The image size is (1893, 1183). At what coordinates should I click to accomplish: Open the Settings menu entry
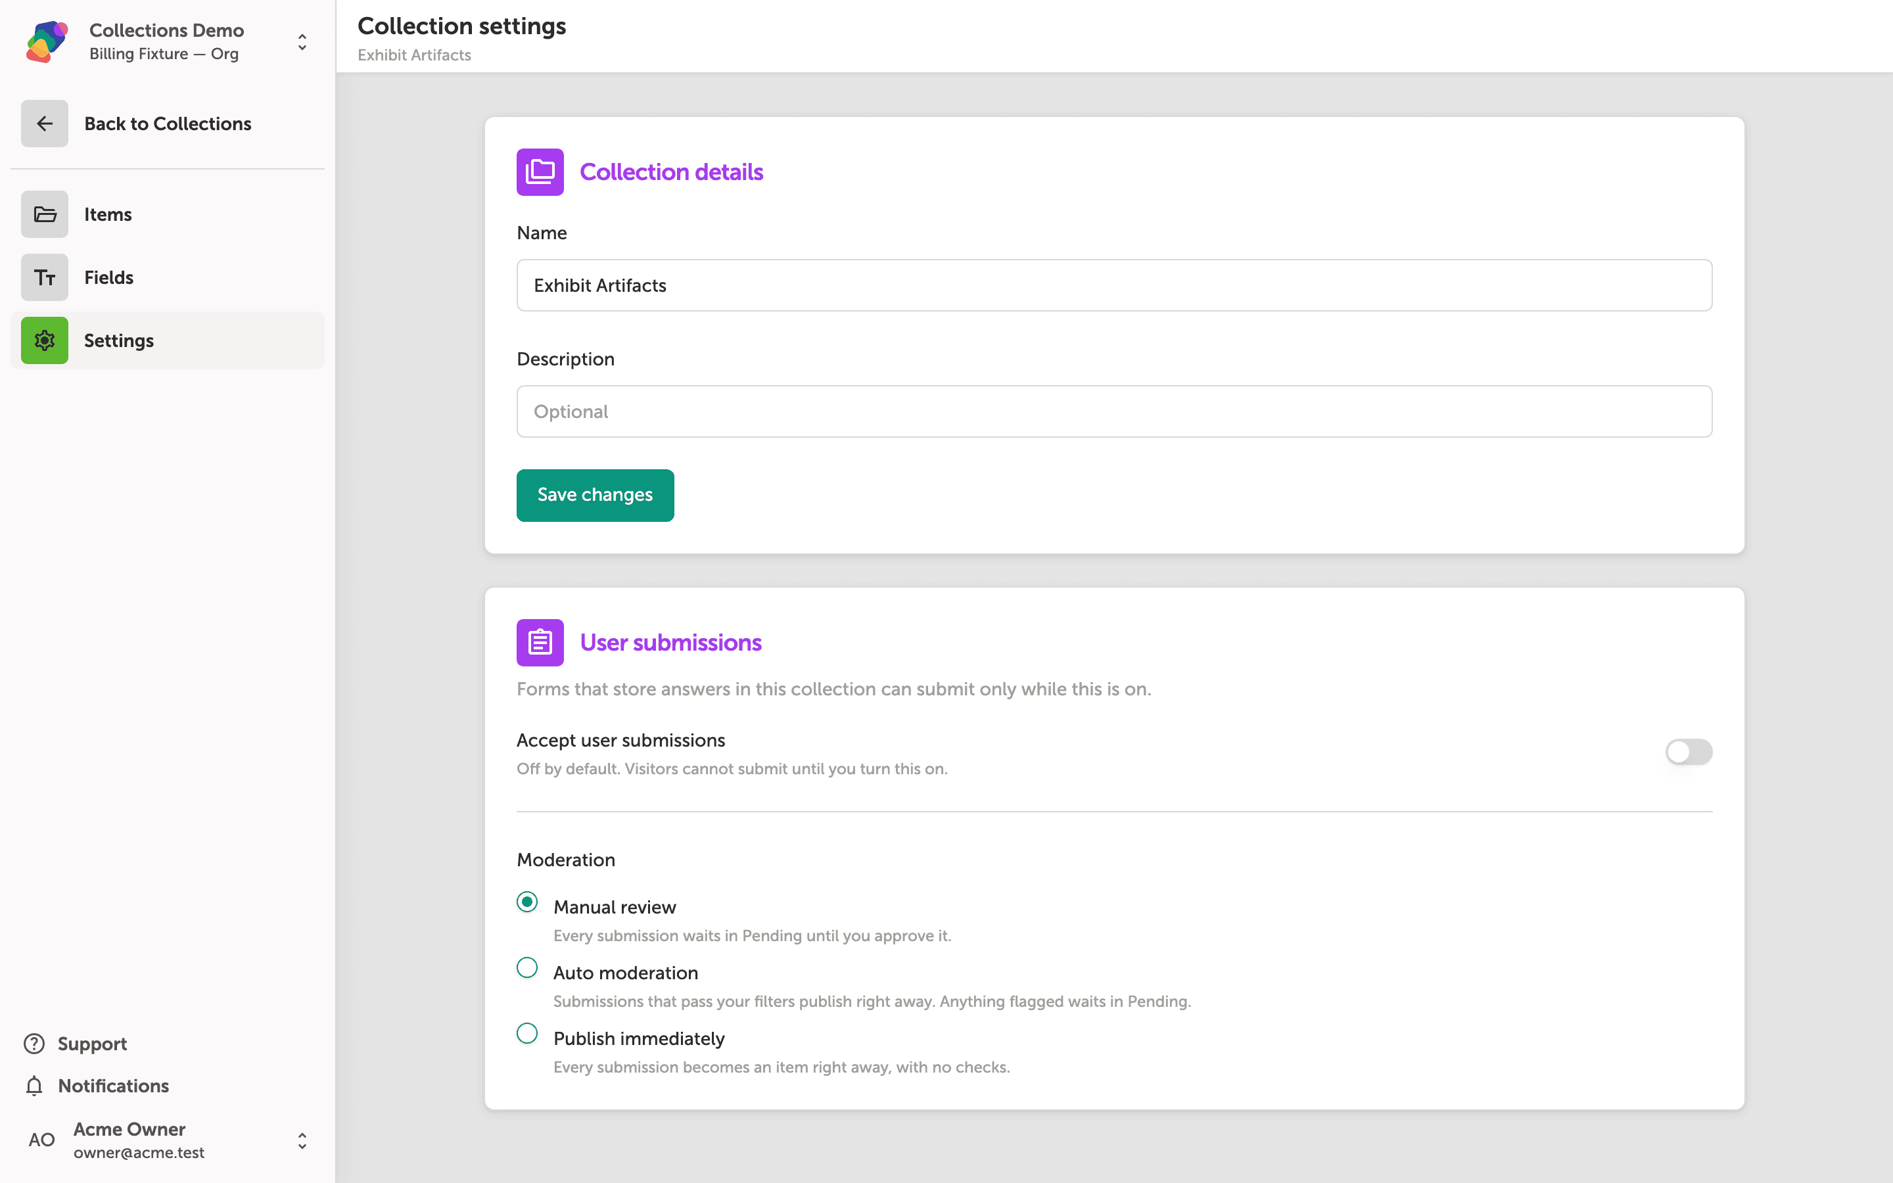pos(168,340)
